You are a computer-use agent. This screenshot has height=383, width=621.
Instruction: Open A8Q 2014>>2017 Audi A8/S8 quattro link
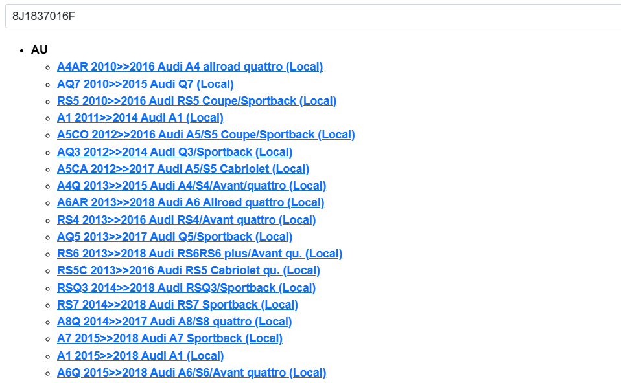point(174,322)
